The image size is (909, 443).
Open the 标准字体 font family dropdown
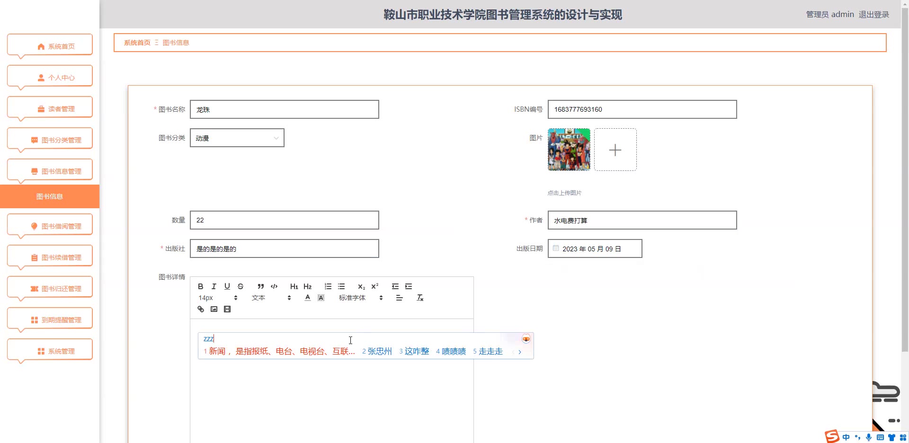pos(360,298)
